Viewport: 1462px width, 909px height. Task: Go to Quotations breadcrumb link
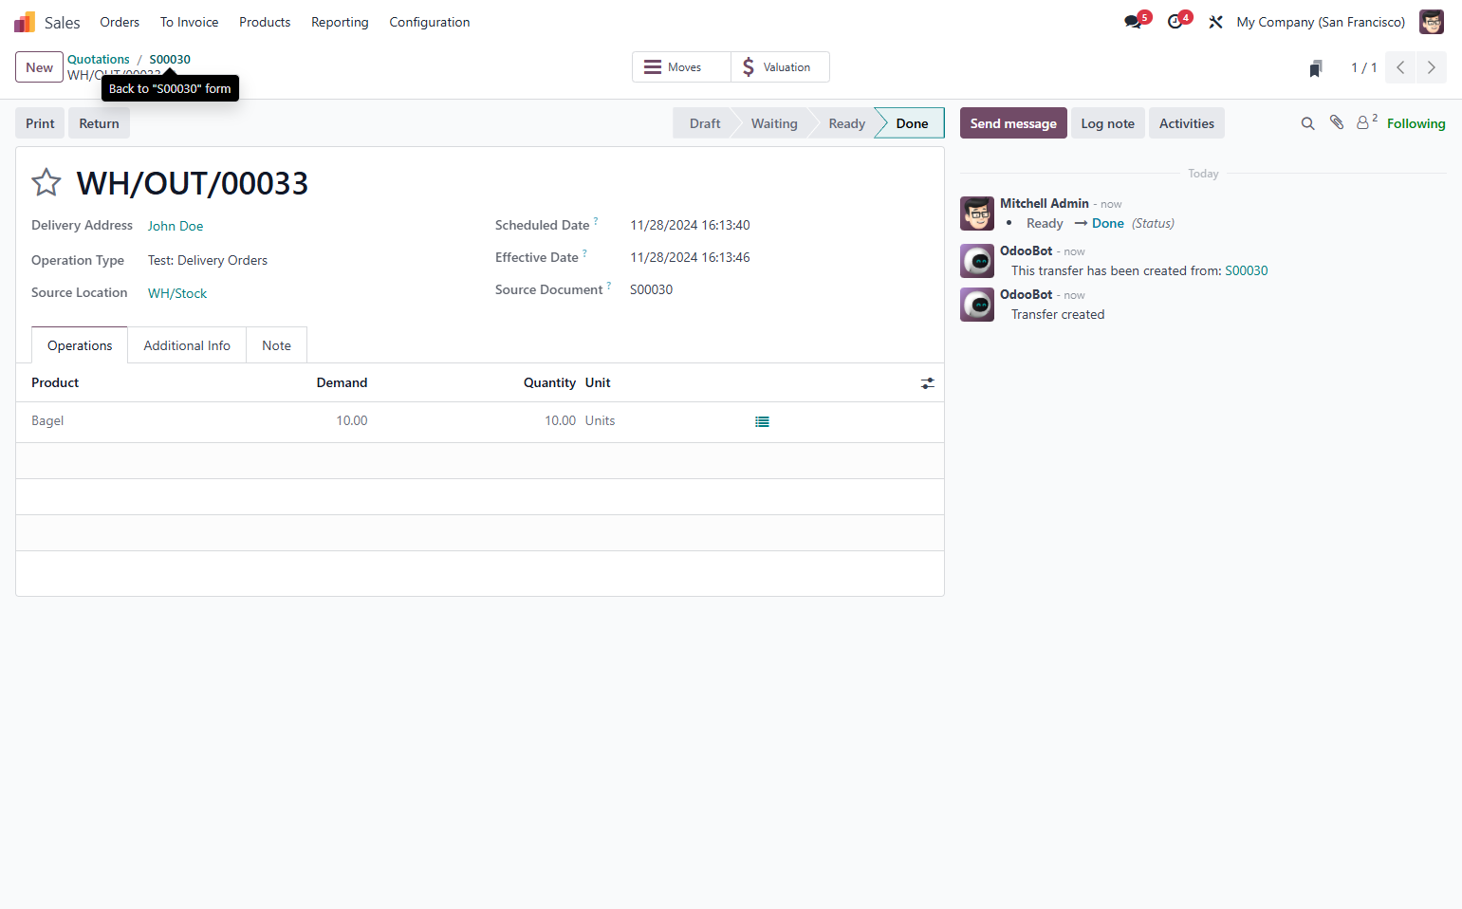pos(98,59)
